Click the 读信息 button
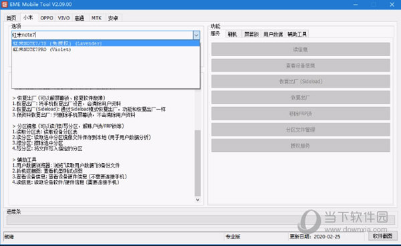Viewport: 401px width, 246px height. (301, 49)
